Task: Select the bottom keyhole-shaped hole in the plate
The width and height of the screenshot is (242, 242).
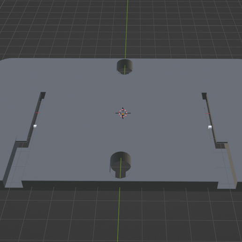Action: point(121,165)
